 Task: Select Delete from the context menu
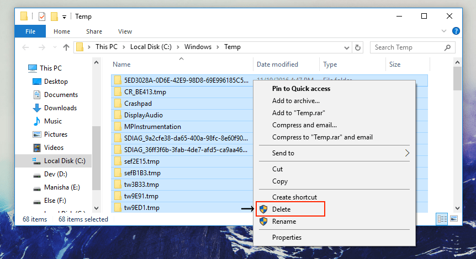pyautogui.click(x=281, y=209)
